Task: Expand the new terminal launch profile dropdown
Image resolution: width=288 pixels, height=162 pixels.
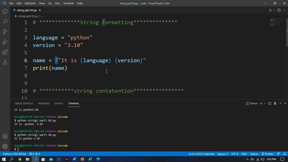Action: point(265,103)
